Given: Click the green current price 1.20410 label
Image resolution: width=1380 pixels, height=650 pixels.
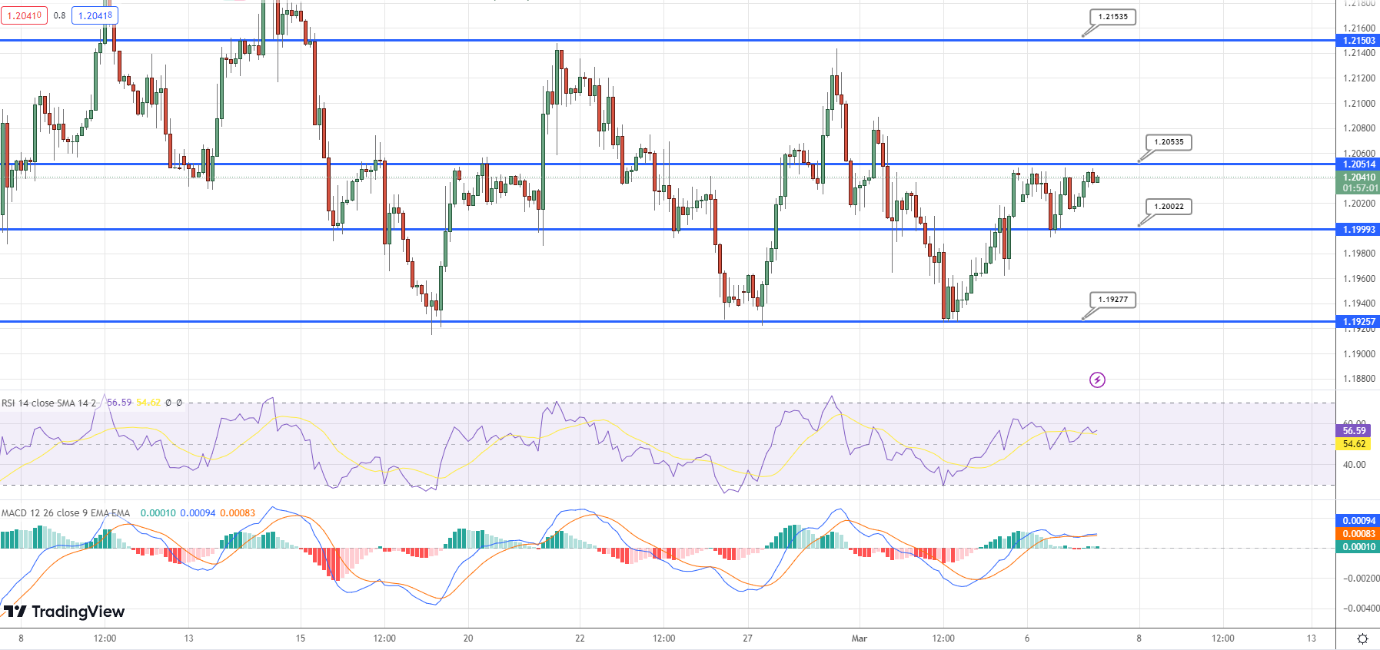Looking at the screenshot, I should (1358, 177).
